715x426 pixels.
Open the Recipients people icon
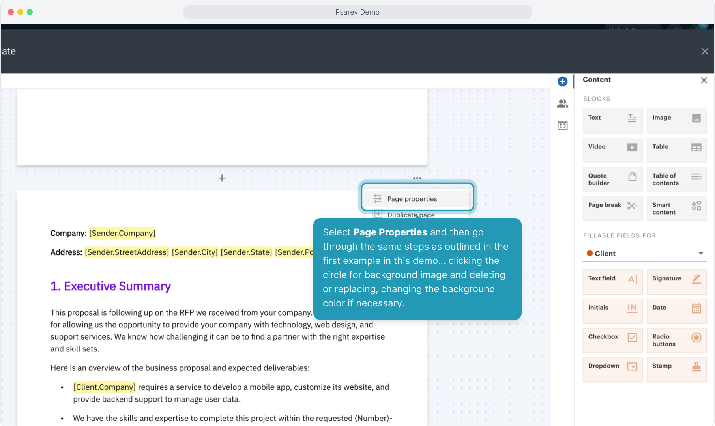point(562,104)
